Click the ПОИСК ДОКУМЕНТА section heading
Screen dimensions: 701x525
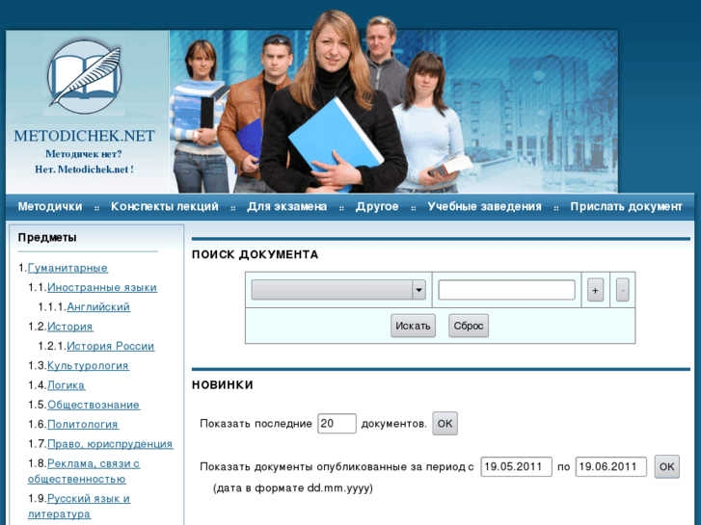coord(255,254)
